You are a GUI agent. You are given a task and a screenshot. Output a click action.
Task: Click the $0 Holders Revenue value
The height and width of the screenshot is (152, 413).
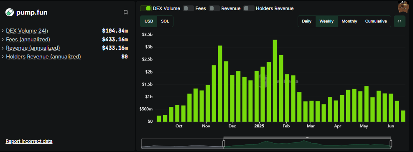125,56
